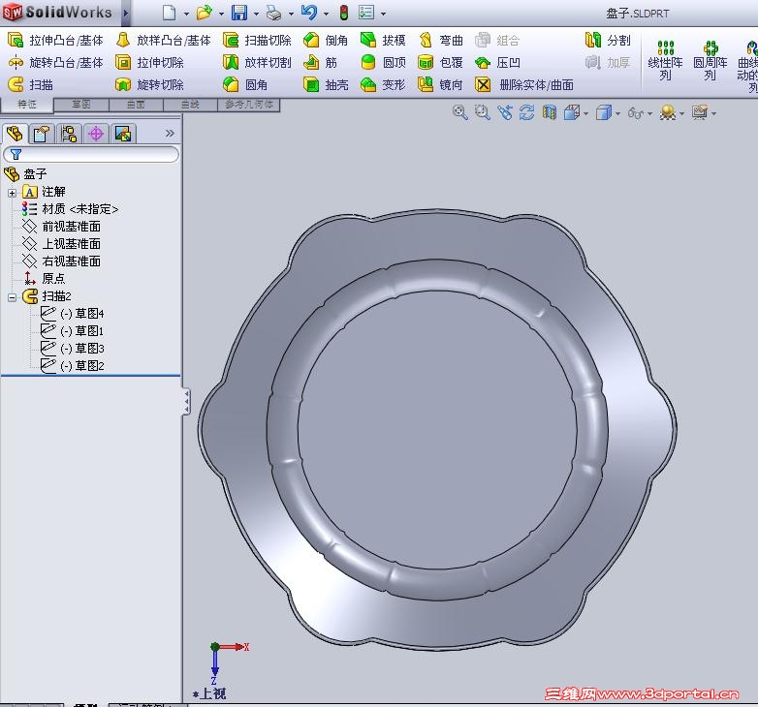
Task: Select sketch (-) 草图4 in tree
Action: click(x=73, y=314)
